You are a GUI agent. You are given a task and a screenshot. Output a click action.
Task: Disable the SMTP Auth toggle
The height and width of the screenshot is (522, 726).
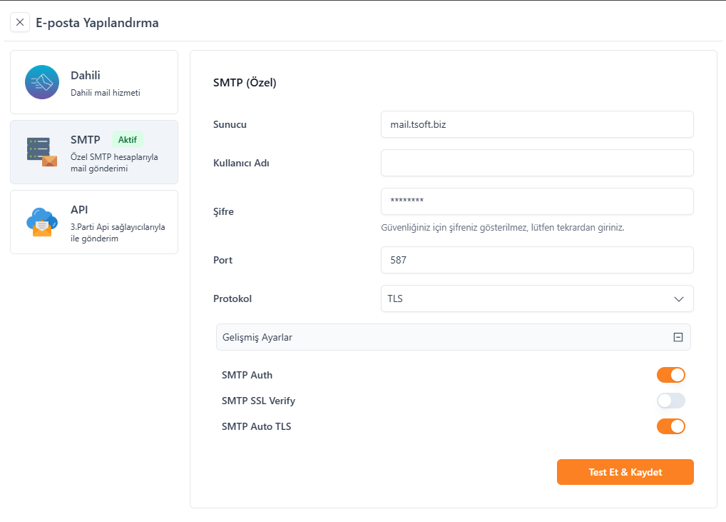click(x=670, y=375)
